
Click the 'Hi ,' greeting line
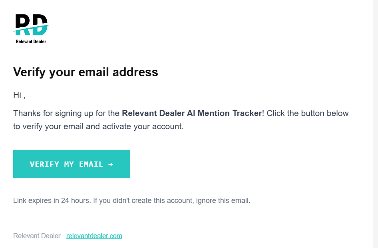point(19,95)
